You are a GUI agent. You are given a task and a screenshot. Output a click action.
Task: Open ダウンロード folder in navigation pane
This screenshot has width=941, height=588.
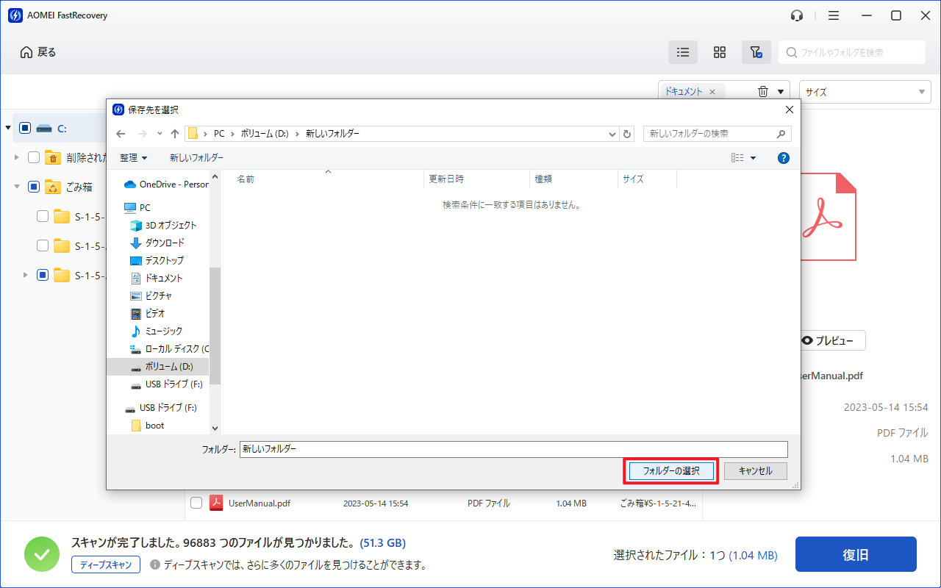tap(157, 243)
